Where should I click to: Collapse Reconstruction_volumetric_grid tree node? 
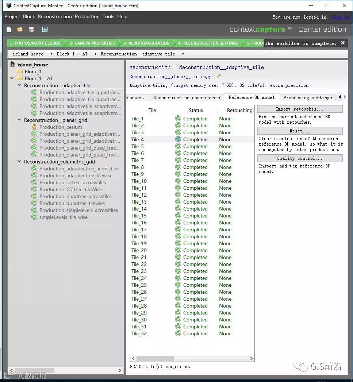[x=19, y=162]
